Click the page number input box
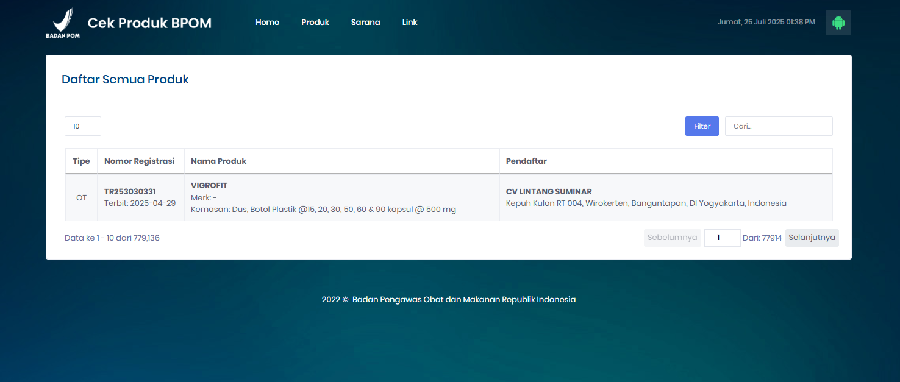Image resolution: width=900 pixels, height=382 pixels. coord(722,238)
